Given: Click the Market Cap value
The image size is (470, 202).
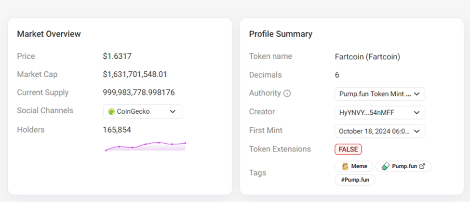Looking at the screenshot, I should 135,74.
